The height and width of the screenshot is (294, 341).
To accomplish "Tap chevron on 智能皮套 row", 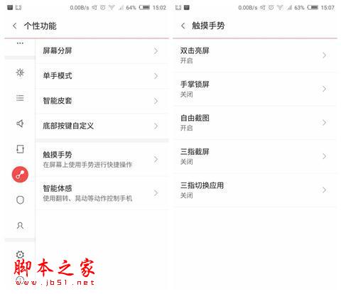I will pyautogui.click(x=156, y=101).
